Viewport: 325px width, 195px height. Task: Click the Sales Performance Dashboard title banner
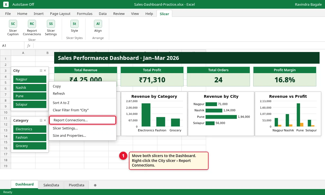[187, 58]
